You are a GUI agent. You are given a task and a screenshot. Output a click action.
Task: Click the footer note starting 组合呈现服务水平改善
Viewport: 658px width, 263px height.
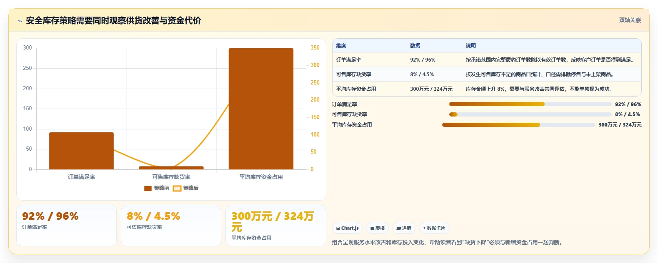(448, 242)
